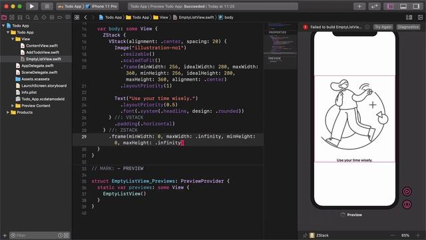Choose the iPhone 11 Pro run destination
The height and width of the screenshot is (240, 426).
[101, 6]
